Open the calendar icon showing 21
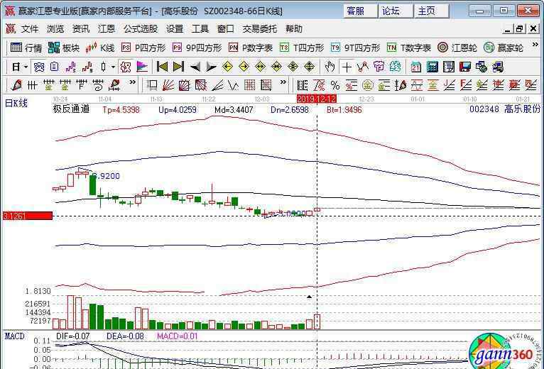 [415, 67]
